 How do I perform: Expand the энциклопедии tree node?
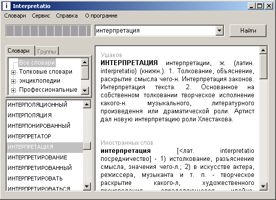click(x=13, y=81)
